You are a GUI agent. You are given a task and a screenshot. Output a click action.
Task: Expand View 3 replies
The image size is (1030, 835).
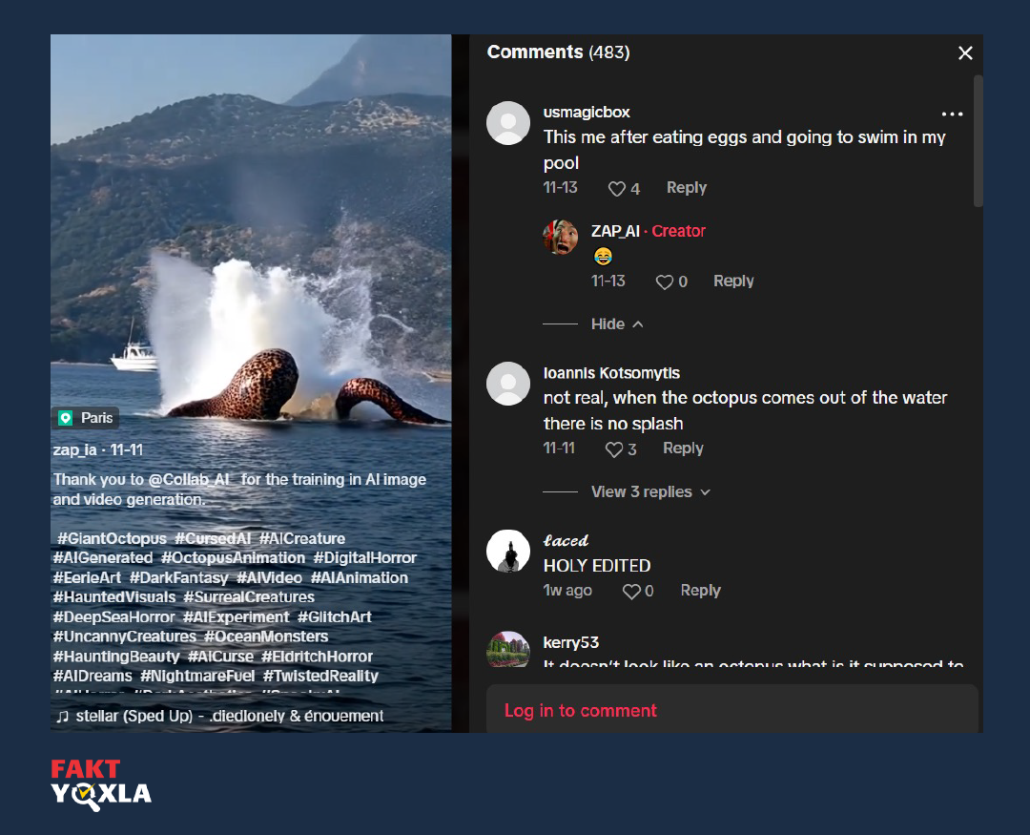point(650,491)
